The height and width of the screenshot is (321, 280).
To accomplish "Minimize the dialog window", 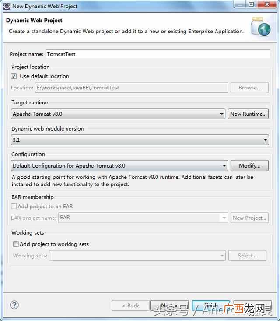I will point(240,4).
